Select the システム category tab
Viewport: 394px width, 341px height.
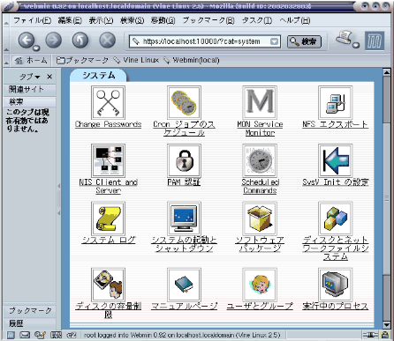[99, 76]
